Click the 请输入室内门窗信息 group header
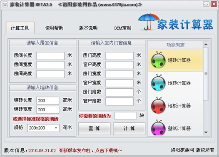The image size is (219, 157). coord(111,43)
